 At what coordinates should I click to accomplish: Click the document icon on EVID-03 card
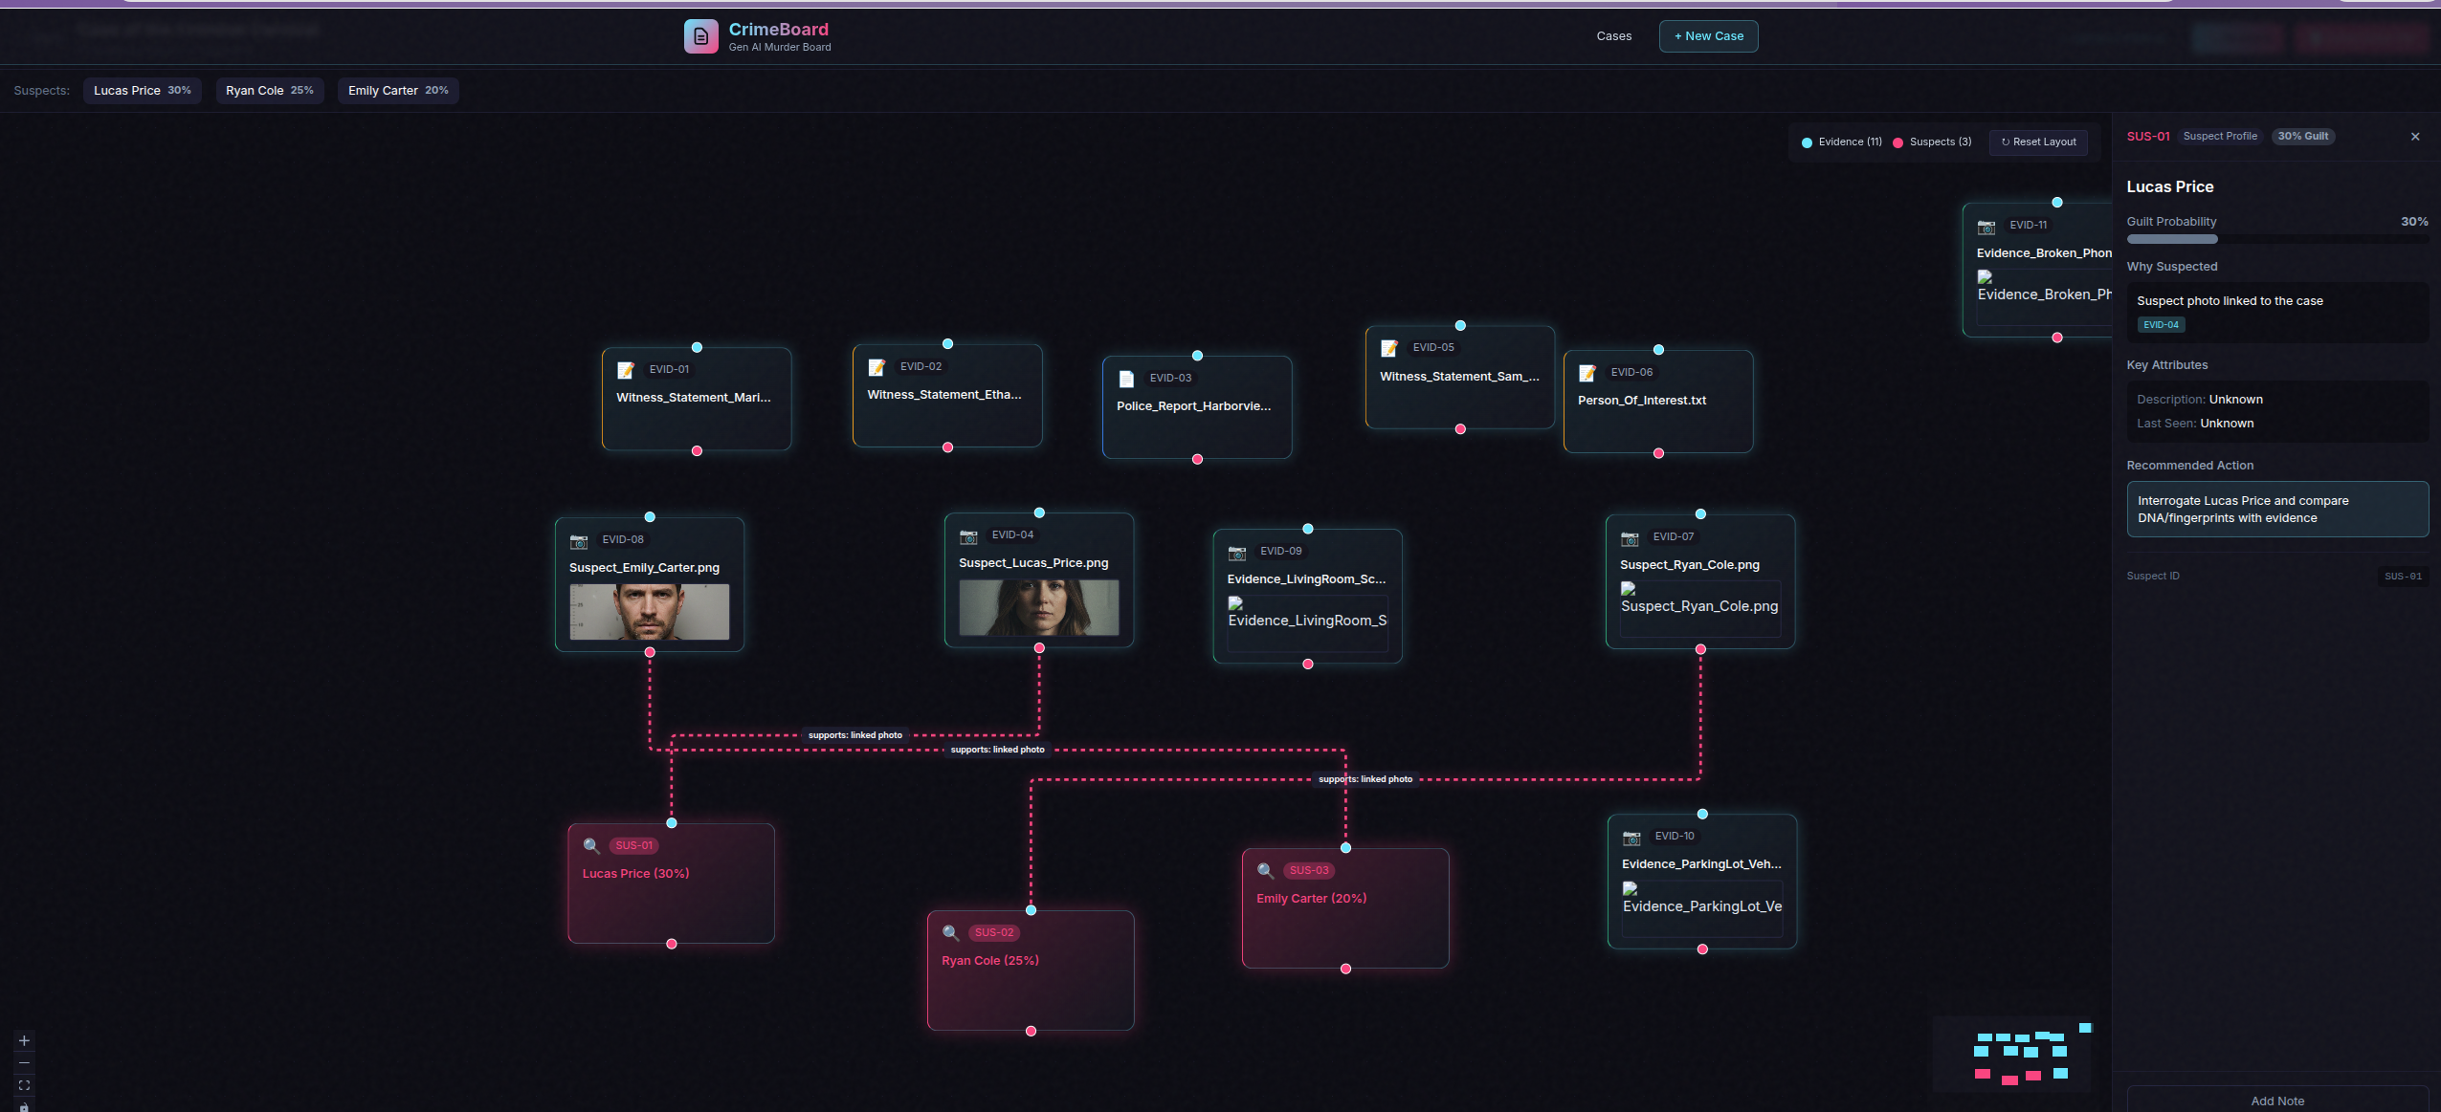1126,379
